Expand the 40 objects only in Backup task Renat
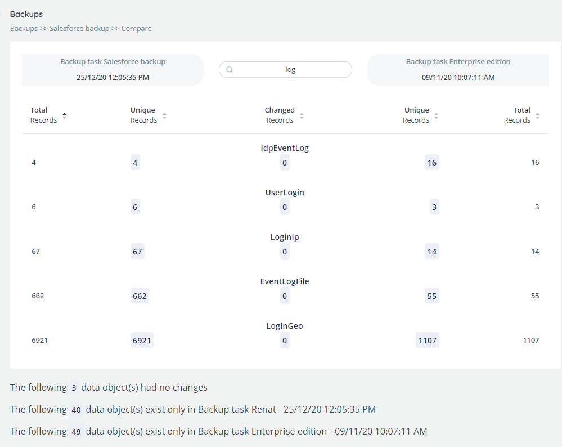 76,410
